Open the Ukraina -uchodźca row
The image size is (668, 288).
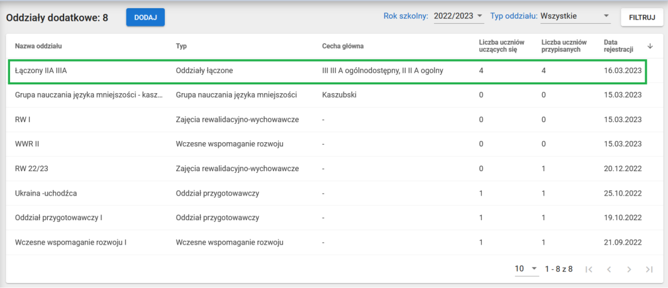pos(46,193)
